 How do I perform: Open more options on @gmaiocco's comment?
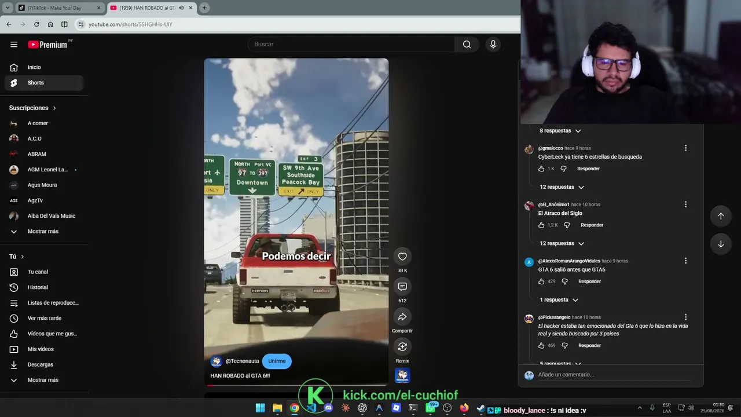point(685,148)
